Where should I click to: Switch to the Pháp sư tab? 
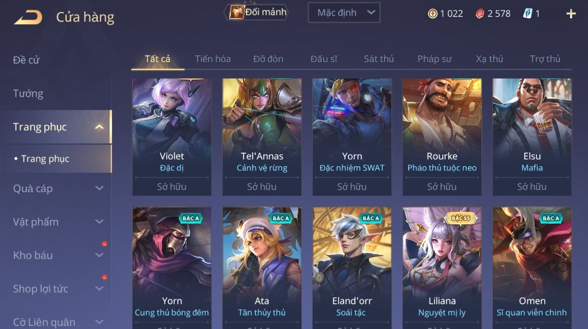coord(435,59)
